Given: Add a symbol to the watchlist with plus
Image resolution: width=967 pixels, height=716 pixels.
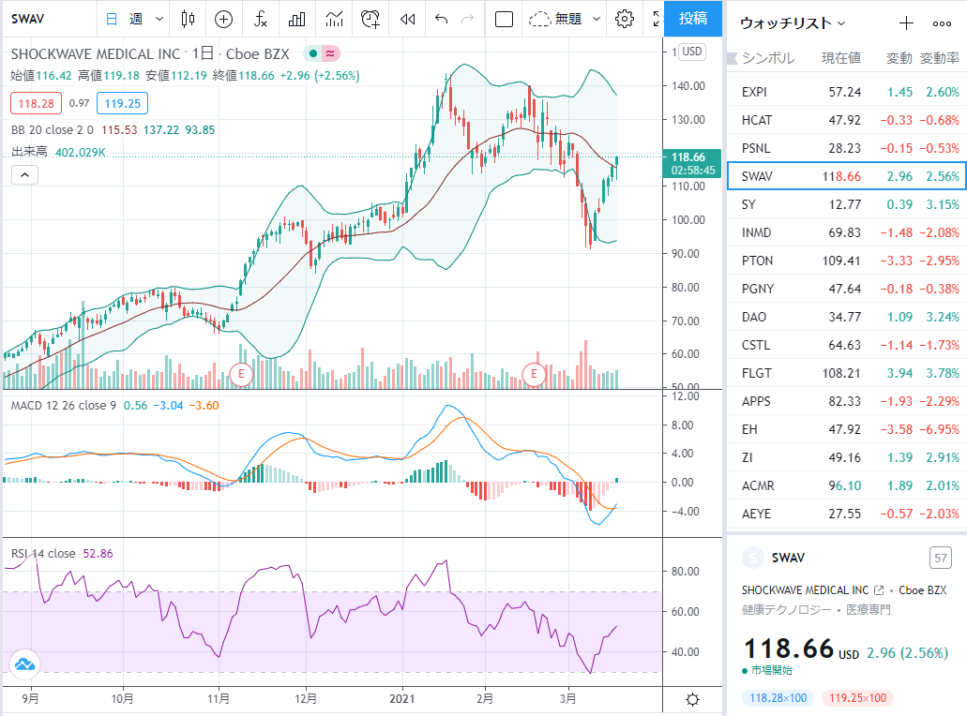Looking at the screenshot, I should pos(906,23).
